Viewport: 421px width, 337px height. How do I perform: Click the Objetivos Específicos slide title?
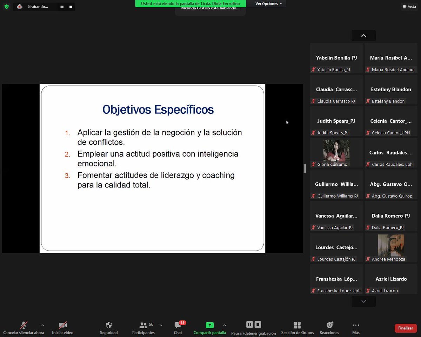[x=158, y=110]
